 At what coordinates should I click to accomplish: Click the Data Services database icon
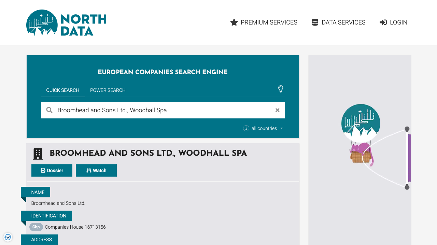tap(314, 22)
